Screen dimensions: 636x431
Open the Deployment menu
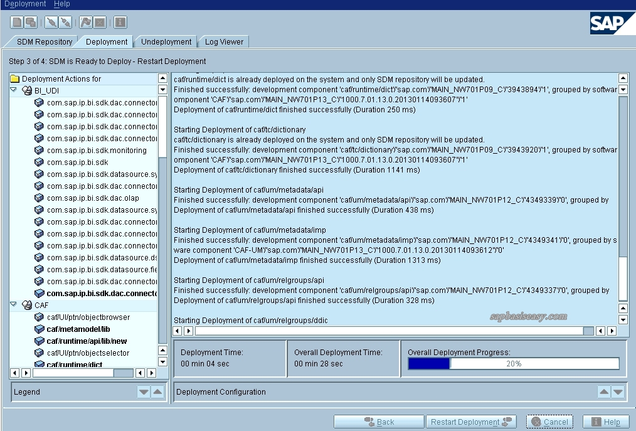pyautogui.click(x=24, y=4)
